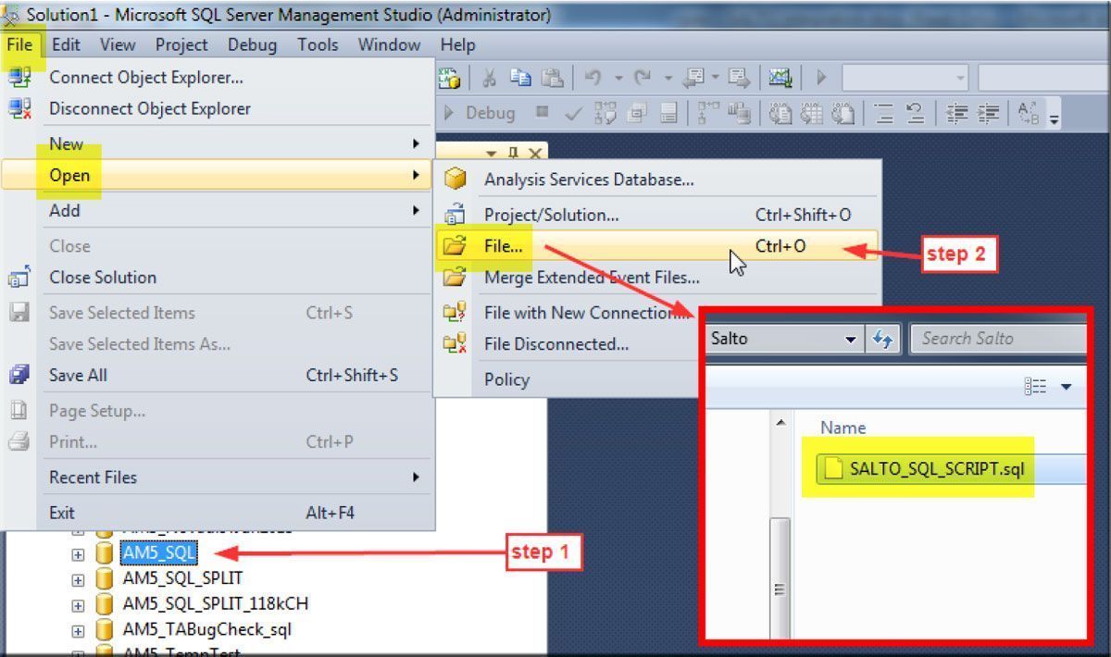Image resolution: width=1111 pixels, height=657 pixels.
Task: Choose Project/Solution from Open submenu
Action: [658, 215]
